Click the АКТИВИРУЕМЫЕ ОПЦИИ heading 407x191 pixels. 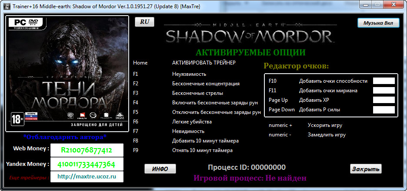pyautogui.click(x=250, y=52)
